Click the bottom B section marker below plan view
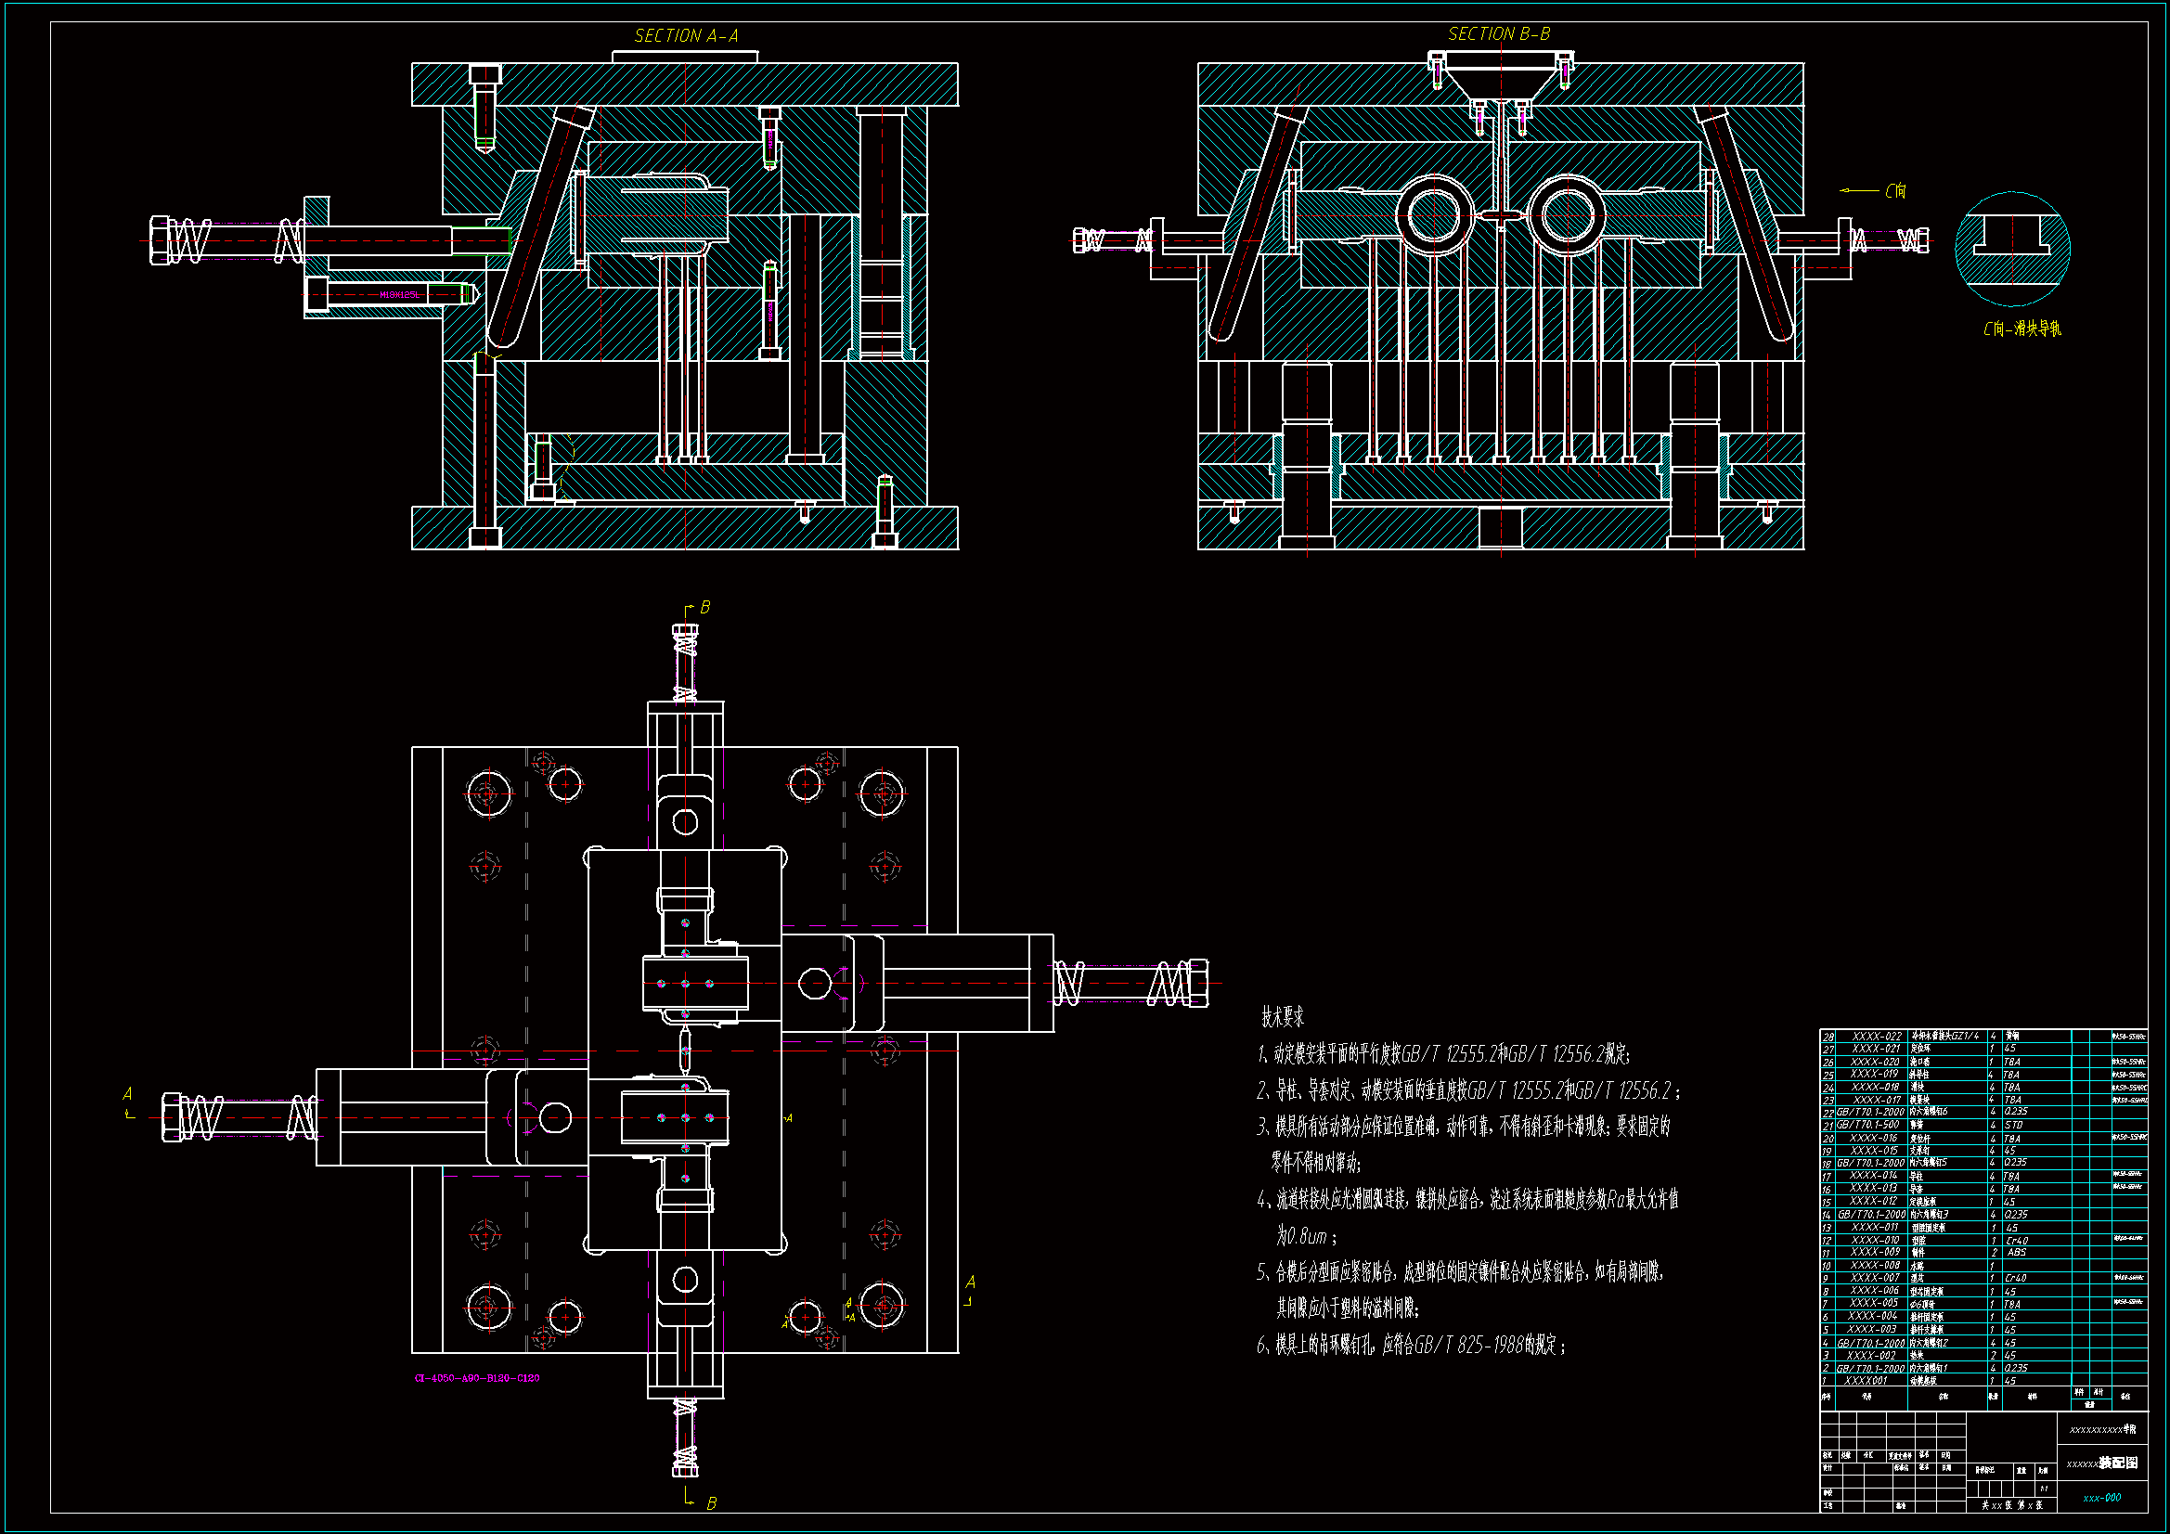Image resolution: width=2170 pixels, height=1534 pixels. [x=711, y=1502]
